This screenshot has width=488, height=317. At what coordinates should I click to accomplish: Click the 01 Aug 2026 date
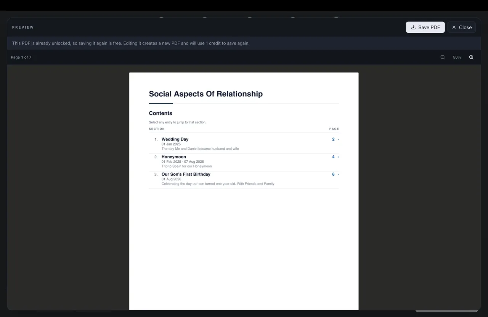172,179
